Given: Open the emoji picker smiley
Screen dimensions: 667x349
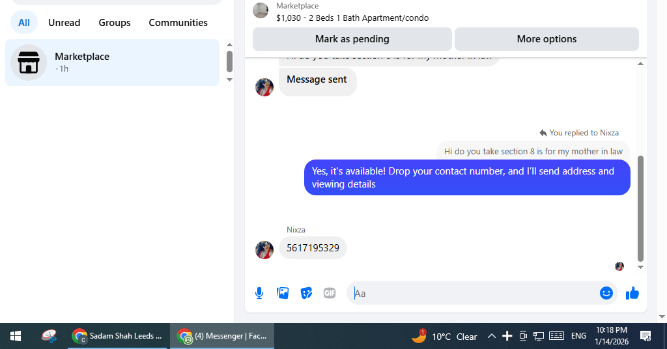Looking at the screenshot, I should [x=606, y=293].
